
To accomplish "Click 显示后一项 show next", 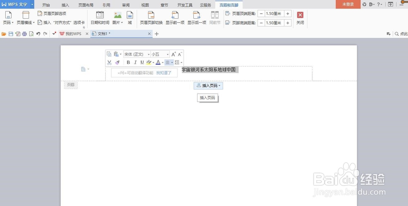I will point(197,18).
